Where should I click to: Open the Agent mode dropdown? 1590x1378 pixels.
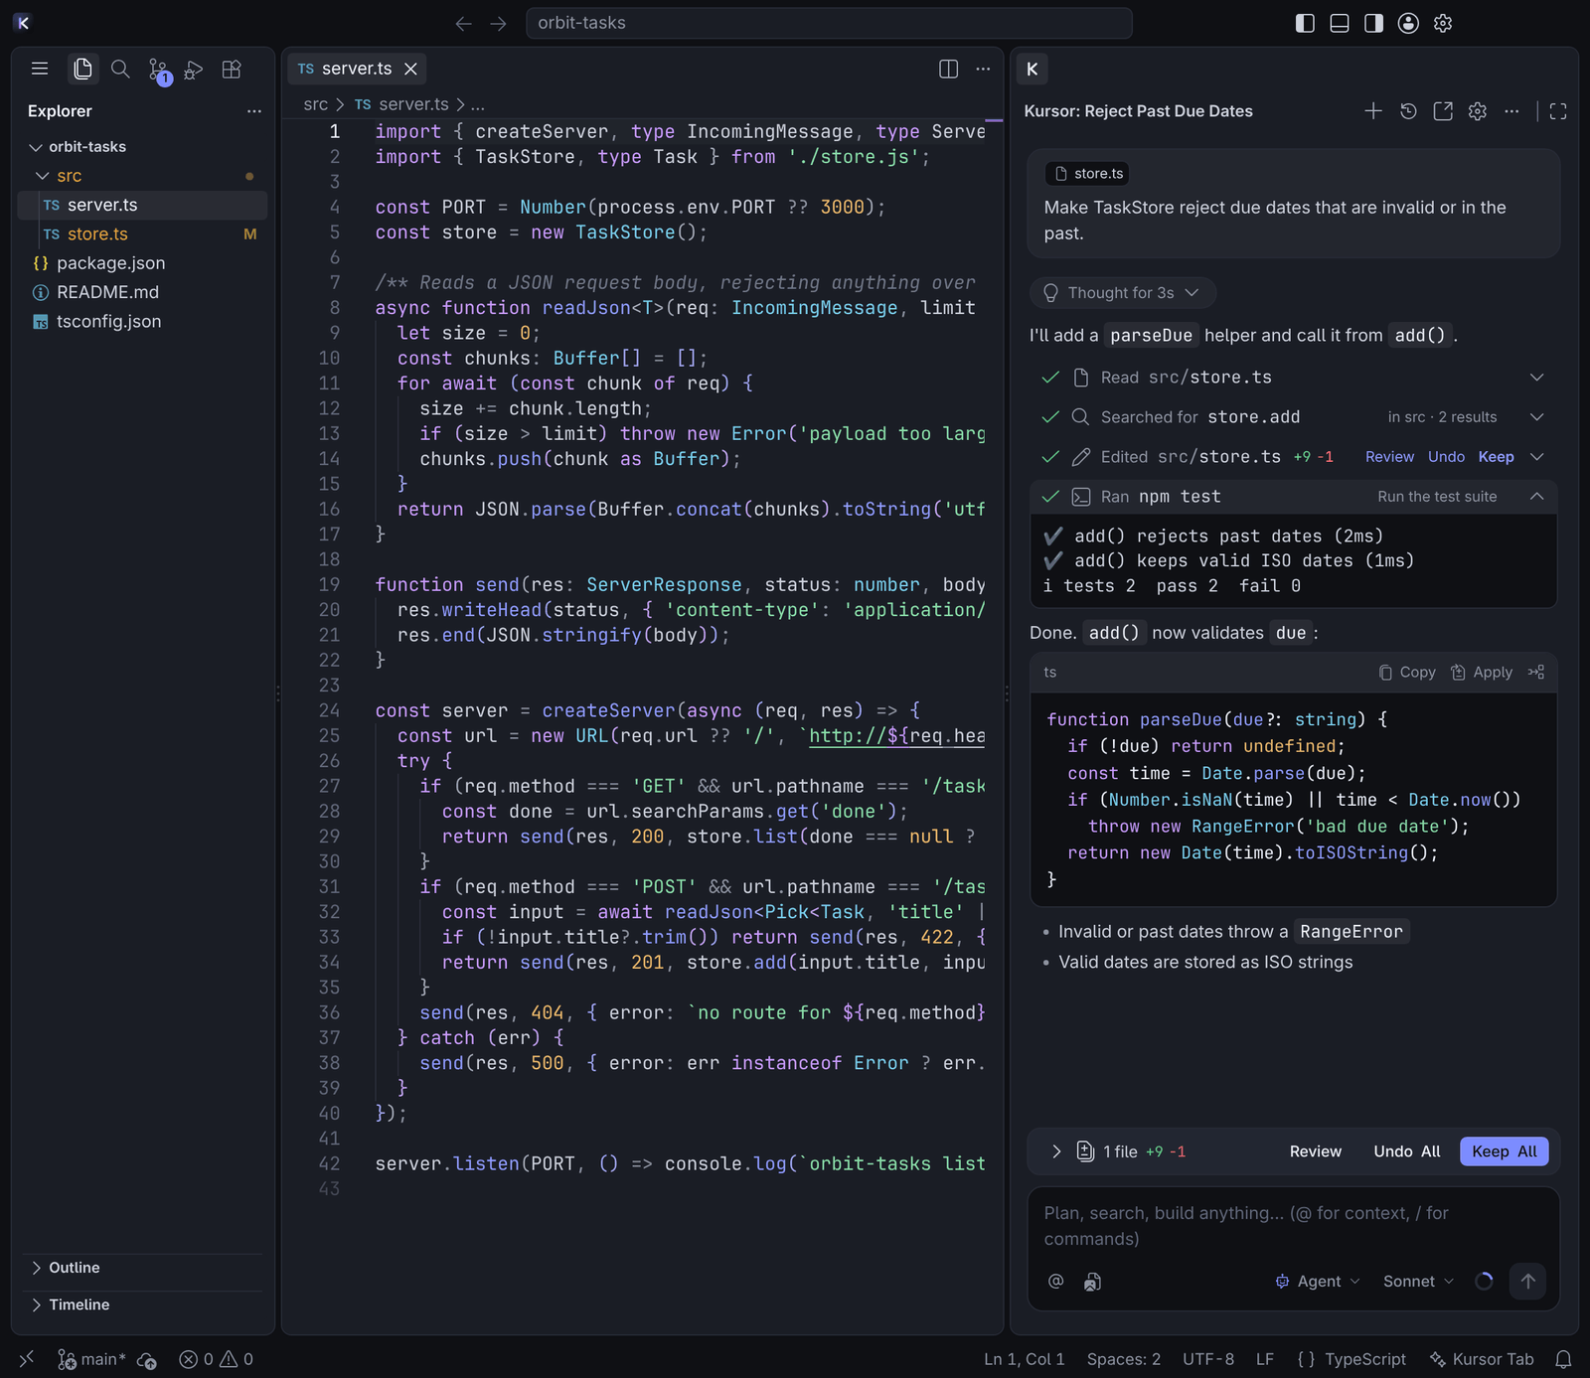pos(1318,1282)
